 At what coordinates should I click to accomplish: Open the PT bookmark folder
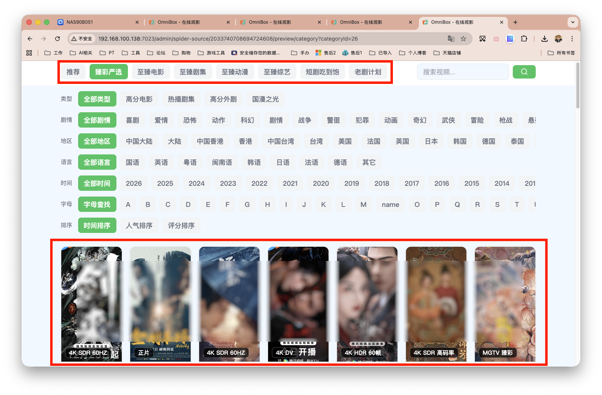(107, 53)
